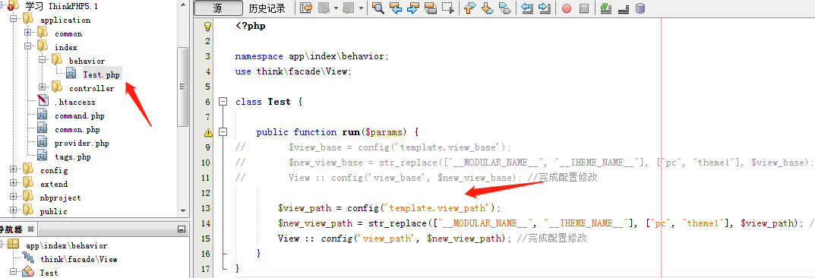The width and height of the screenshot is (815, 278).
Task: Click on 'template.view_path' string in line 13
Action: click(x=438, y=208)
